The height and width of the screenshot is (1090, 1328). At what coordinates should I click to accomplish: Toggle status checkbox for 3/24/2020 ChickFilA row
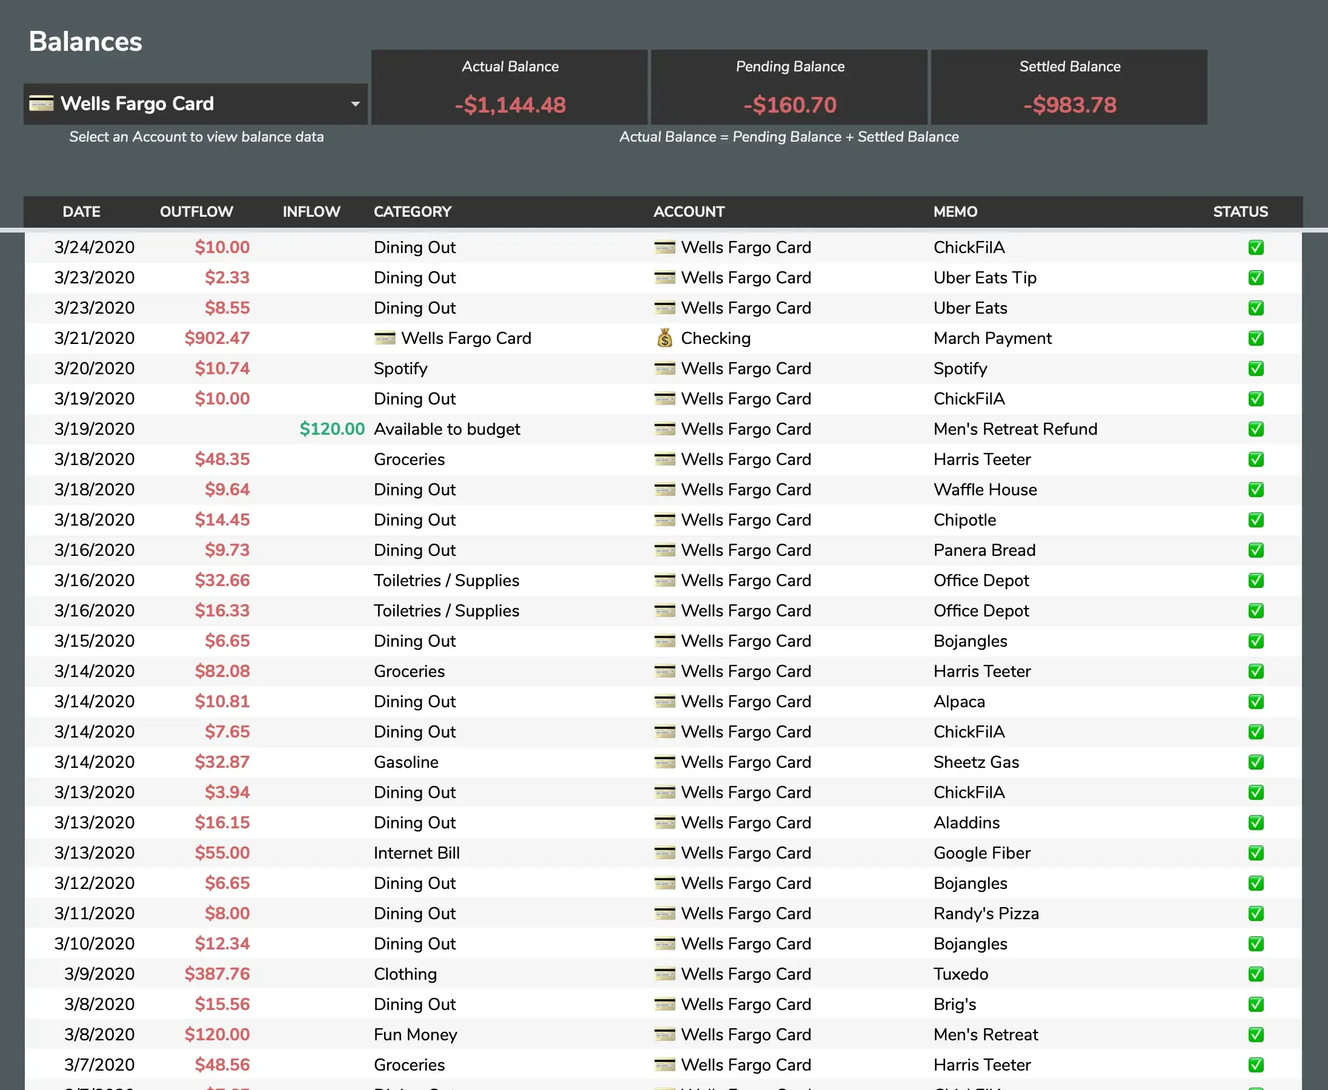pyautogui.click(x=1256, y=248)
